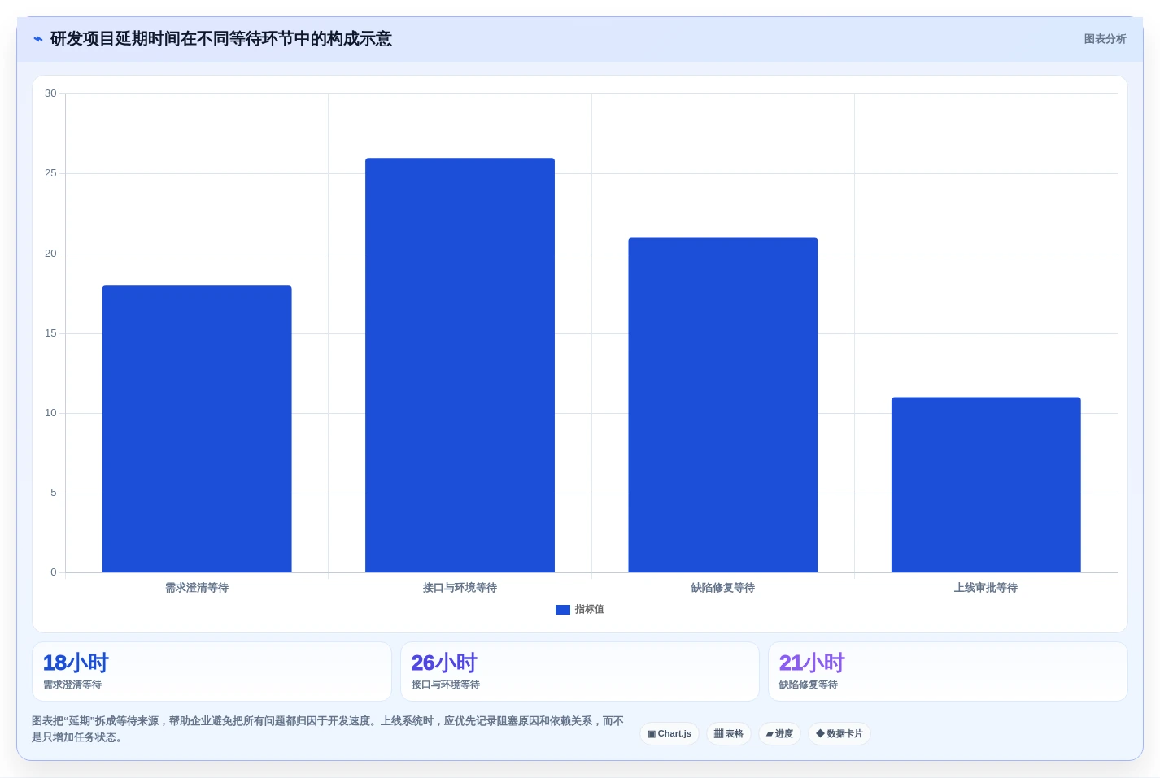This screenshot has width=1160, height=778.
Task: Click the 数据卡片 tag chip
Action: coord(839,734)
